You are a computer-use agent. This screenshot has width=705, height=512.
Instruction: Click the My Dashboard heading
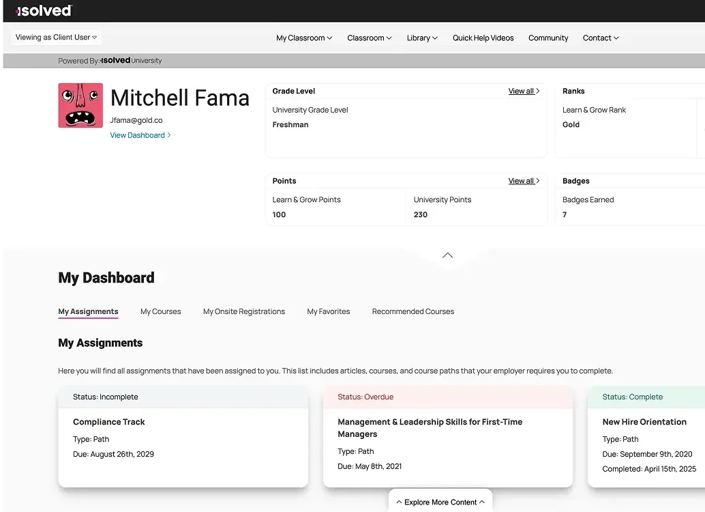tap(106, 278)
